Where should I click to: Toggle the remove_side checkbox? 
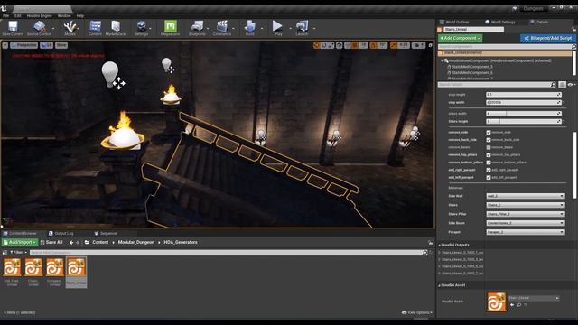[489, 133]
